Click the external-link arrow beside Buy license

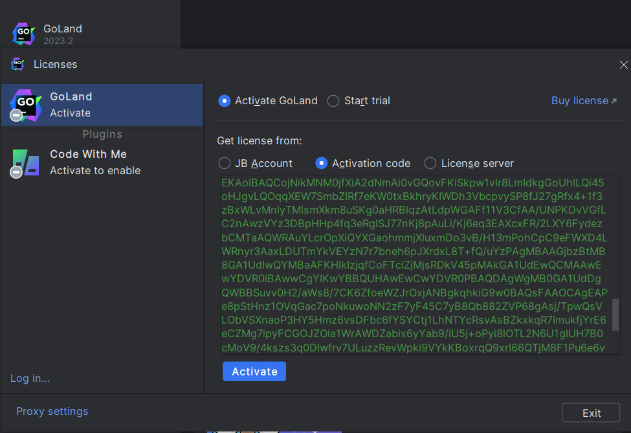[x=614, y=101]
